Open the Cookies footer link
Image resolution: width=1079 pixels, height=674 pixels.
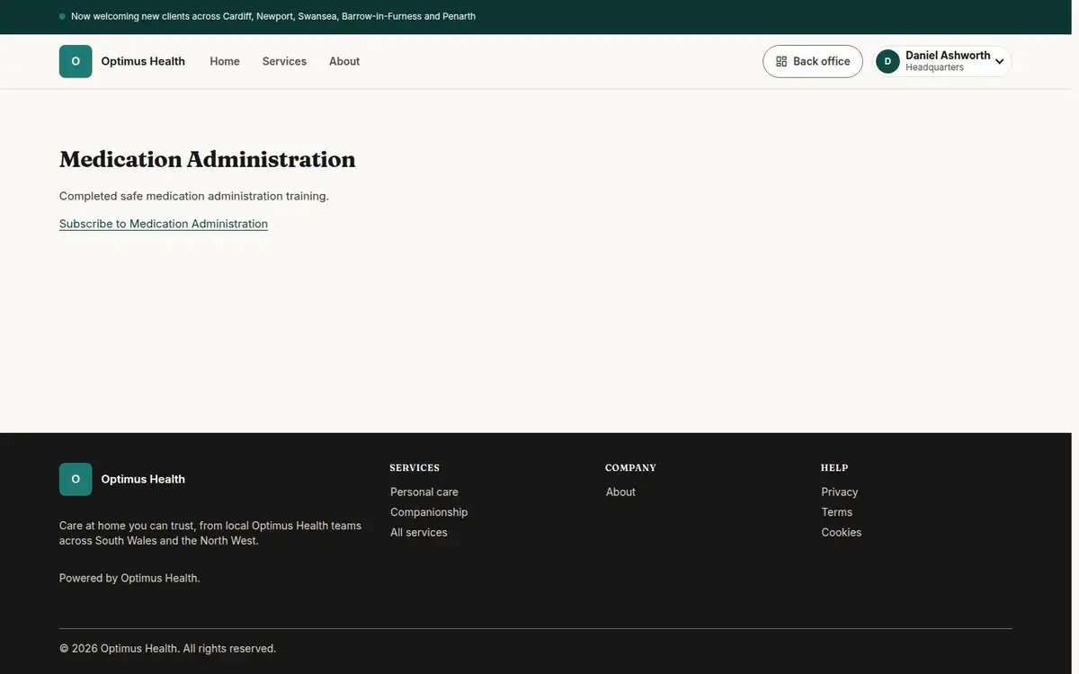[842, 532]
